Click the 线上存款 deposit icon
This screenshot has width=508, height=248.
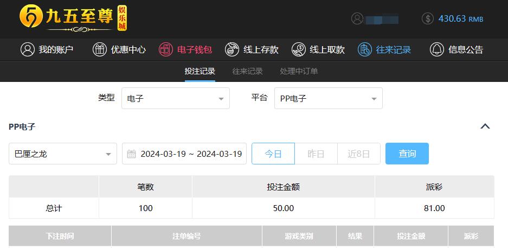[x=232, y=49]
